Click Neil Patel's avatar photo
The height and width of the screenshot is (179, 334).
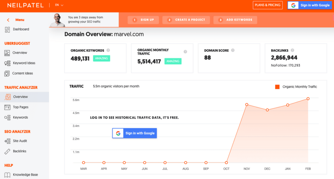57,20
